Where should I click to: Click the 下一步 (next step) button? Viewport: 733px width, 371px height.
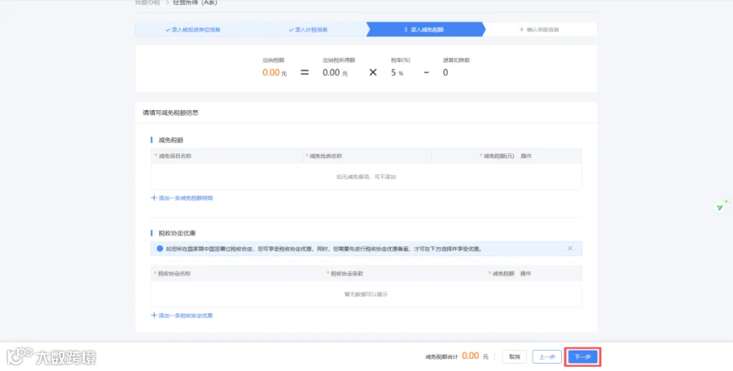[x=582, y=357]
